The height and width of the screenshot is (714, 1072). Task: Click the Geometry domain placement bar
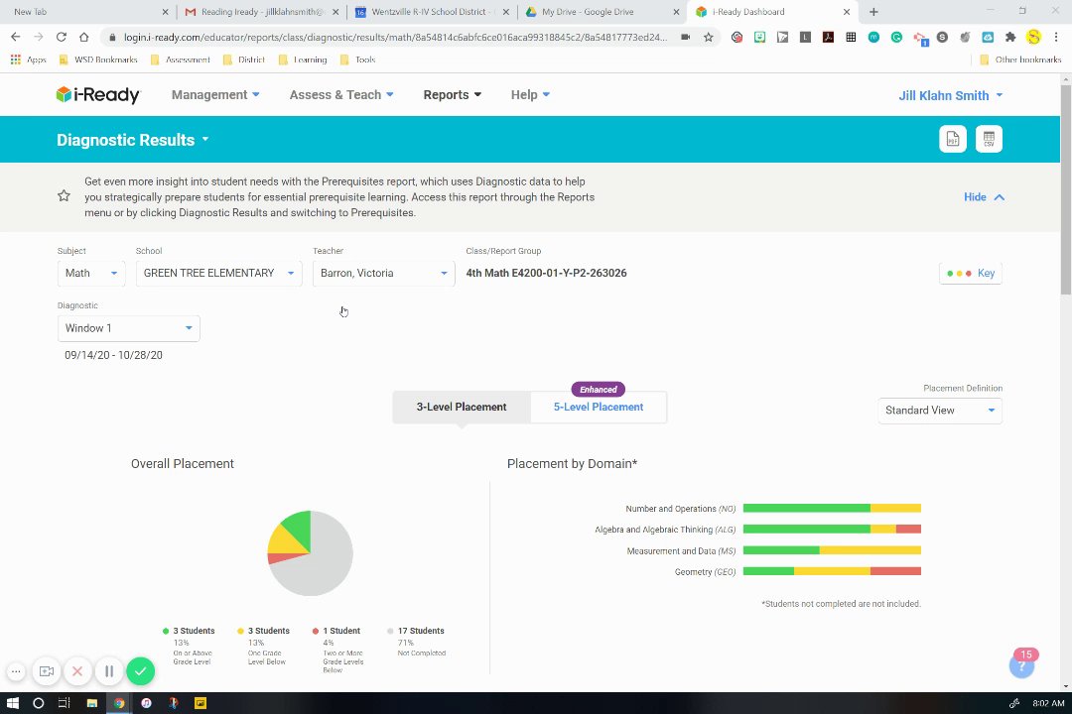(832, 571)
